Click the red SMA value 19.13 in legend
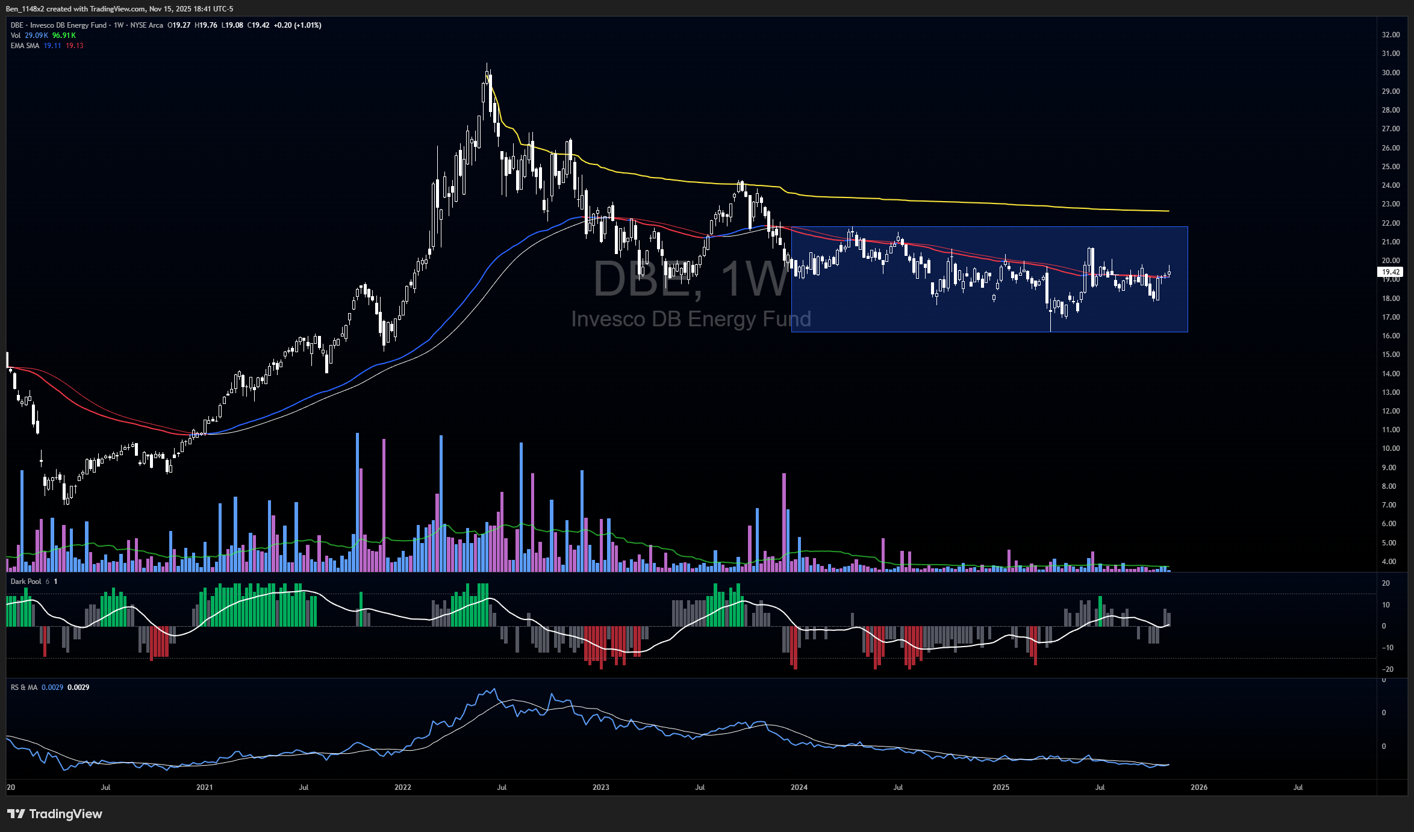Viewport: 1414px width, 832px height. click(x=75, y=46)
